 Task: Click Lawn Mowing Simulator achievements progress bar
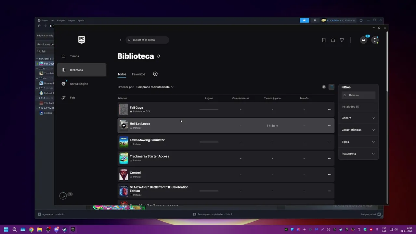click(209, 142)
